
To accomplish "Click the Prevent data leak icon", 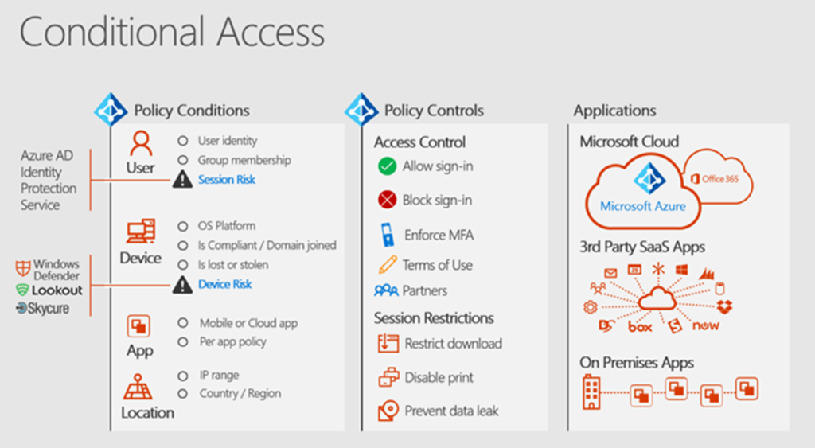I will pyautogui.click(x=388, y=411).
